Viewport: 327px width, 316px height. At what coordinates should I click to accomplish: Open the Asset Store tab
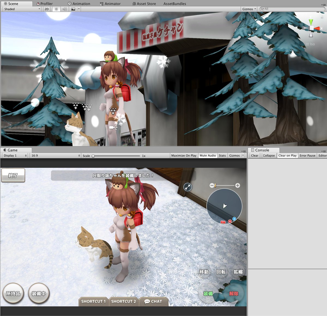pyautogui.click(x=144, y=4)
